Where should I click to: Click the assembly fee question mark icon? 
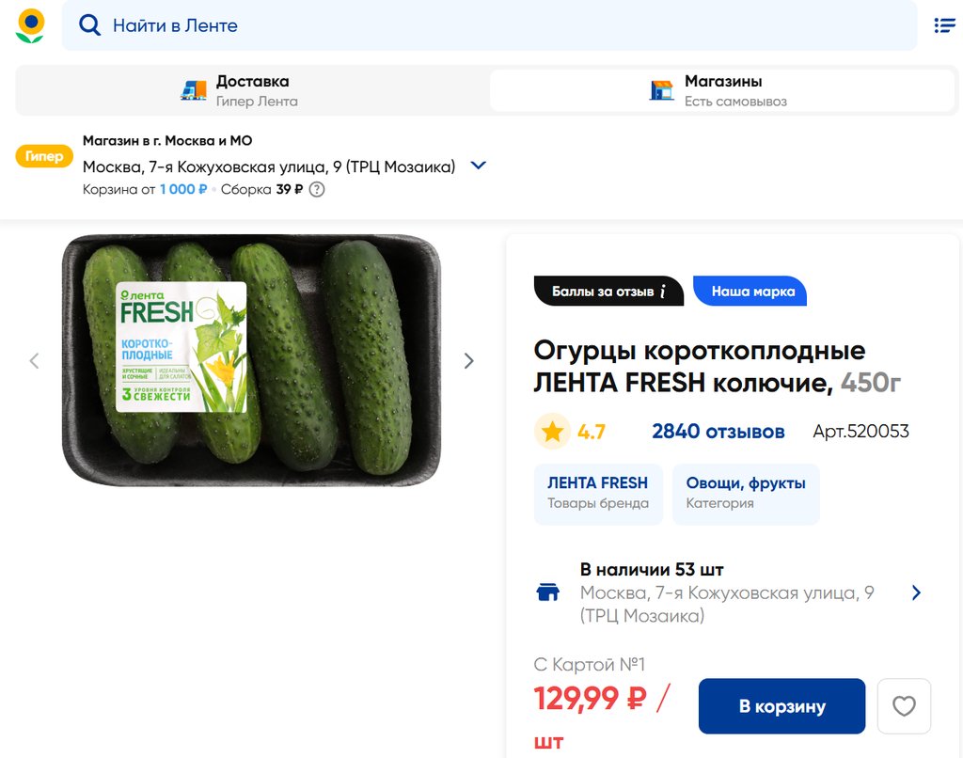[318, 189]
